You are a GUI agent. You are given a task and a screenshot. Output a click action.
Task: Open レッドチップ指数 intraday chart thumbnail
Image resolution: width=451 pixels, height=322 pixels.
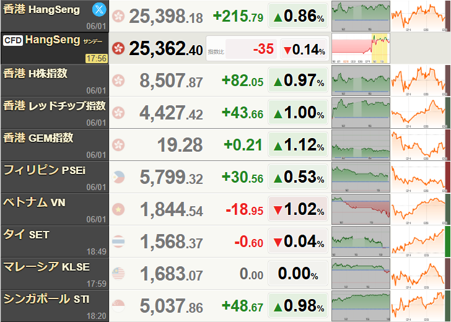(361, 113)
